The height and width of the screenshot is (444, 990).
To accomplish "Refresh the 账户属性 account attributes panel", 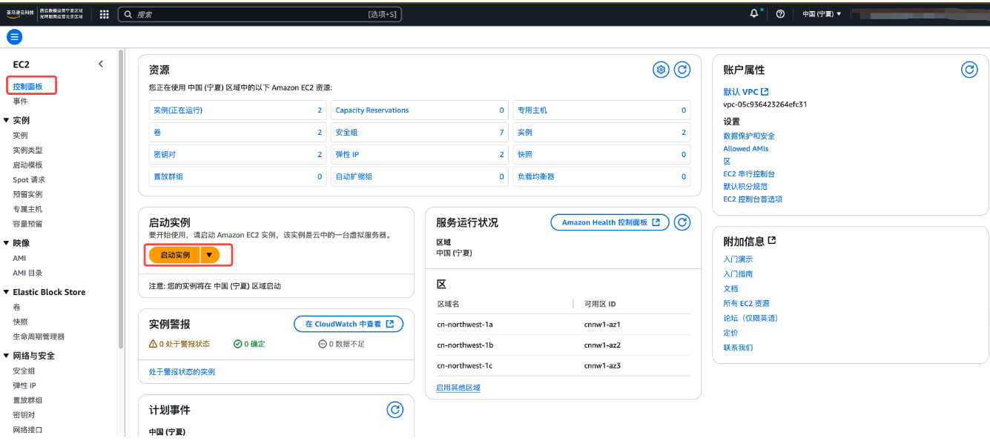I will click(969, 70).
